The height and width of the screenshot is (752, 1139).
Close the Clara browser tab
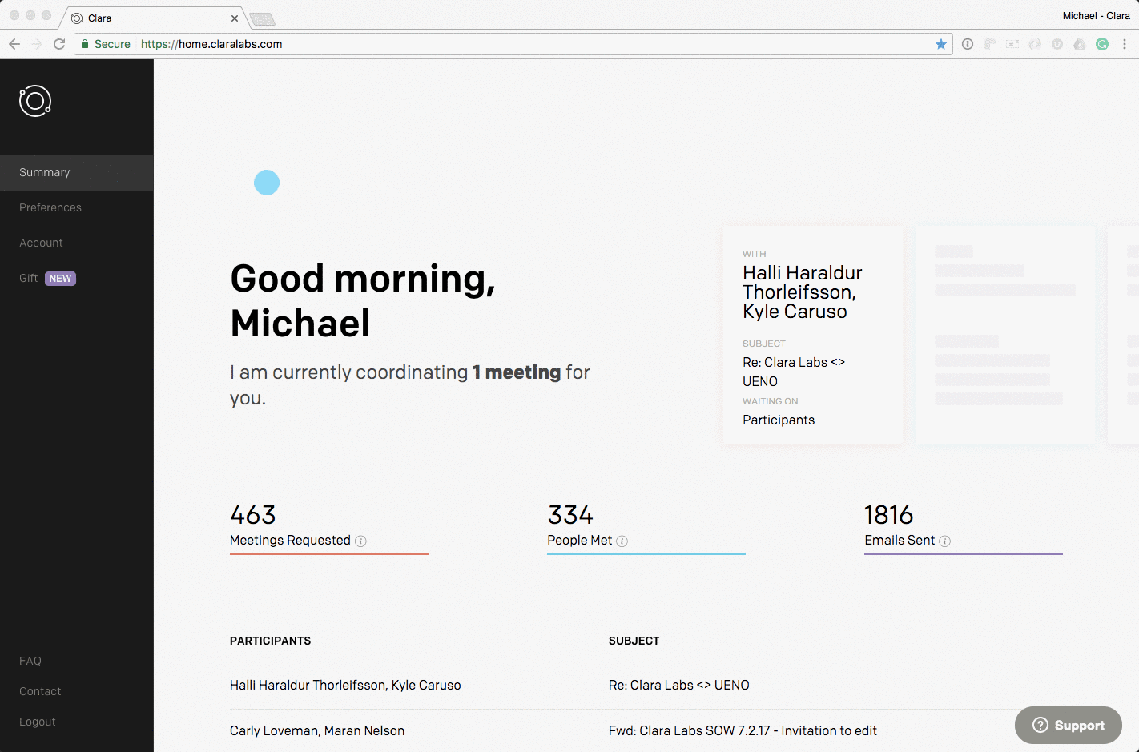point(235,18)
